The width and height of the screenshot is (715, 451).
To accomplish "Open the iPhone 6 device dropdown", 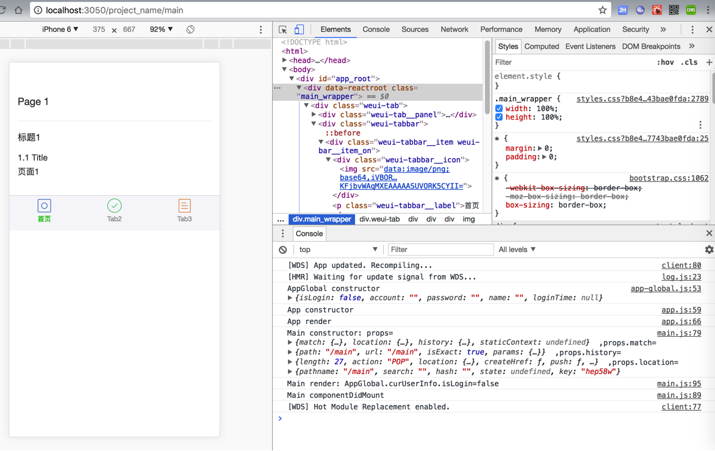I will click(60, 29).
